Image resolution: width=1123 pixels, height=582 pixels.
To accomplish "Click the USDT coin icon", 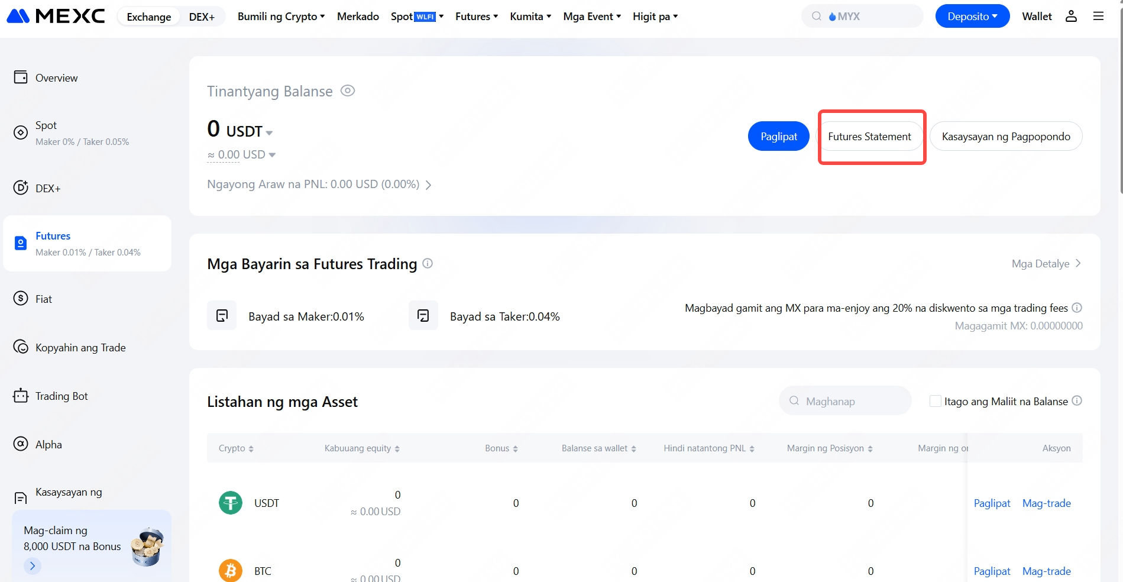I will [x=231, y=503].
